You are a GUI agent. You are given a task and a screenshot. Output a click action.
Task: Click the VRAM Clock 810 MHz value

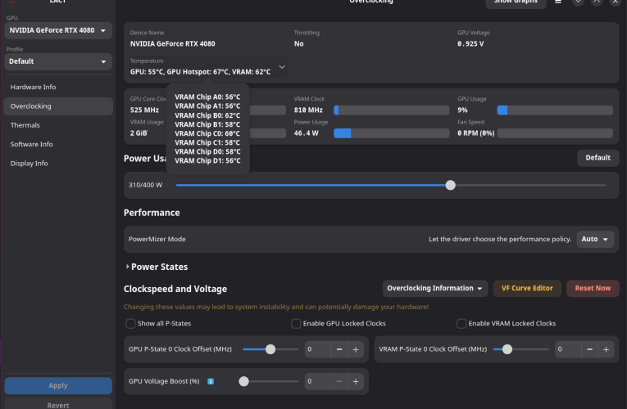tap(308, 110)
